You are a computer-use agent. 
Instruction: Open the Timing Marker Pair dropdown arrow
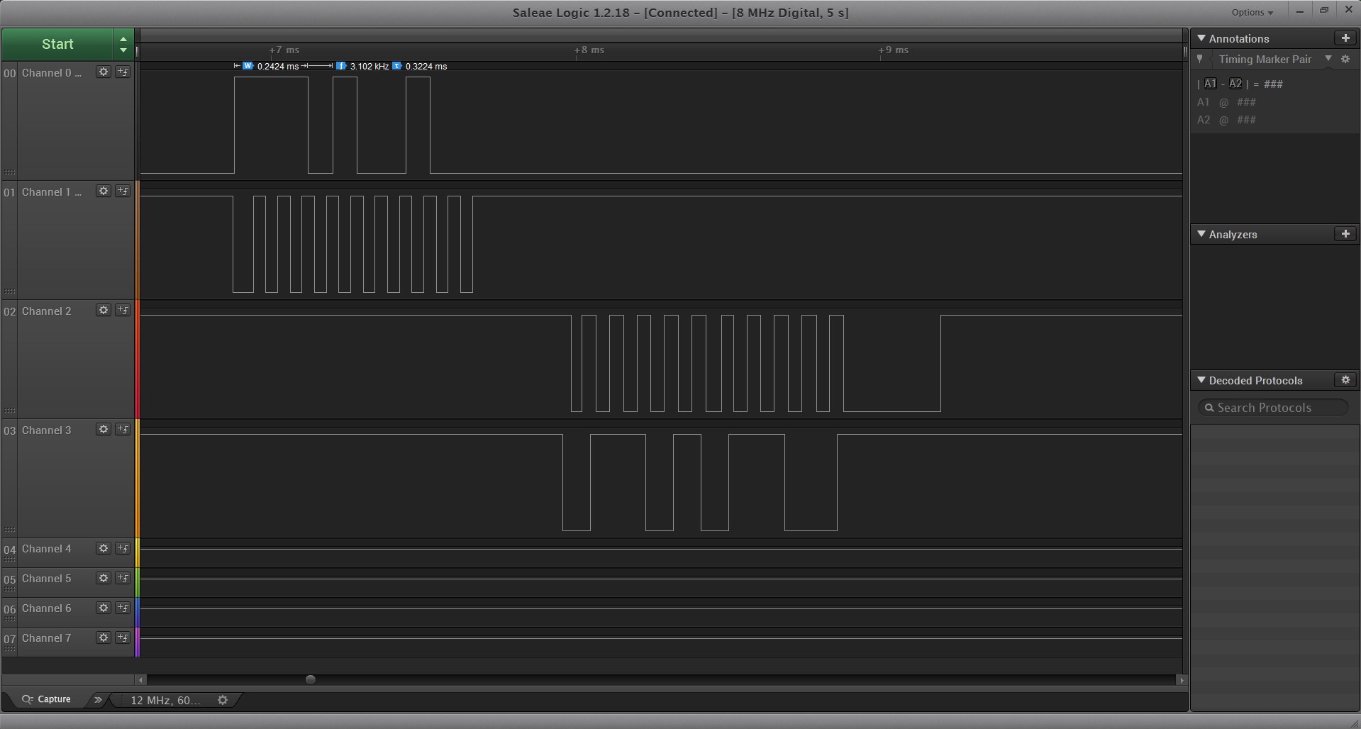tap(1328, 59)
